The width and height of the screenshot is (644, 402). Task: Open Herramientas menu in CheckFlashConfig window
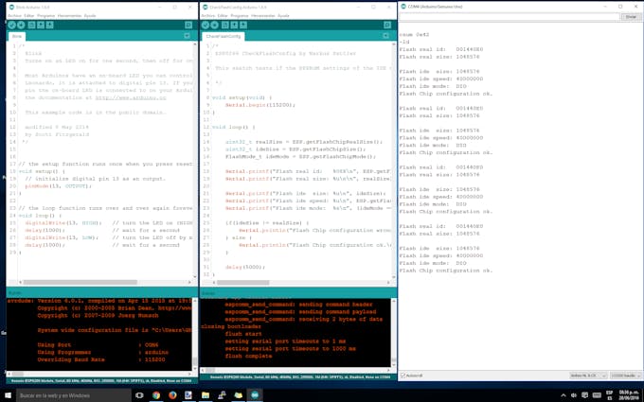(263, 15)
